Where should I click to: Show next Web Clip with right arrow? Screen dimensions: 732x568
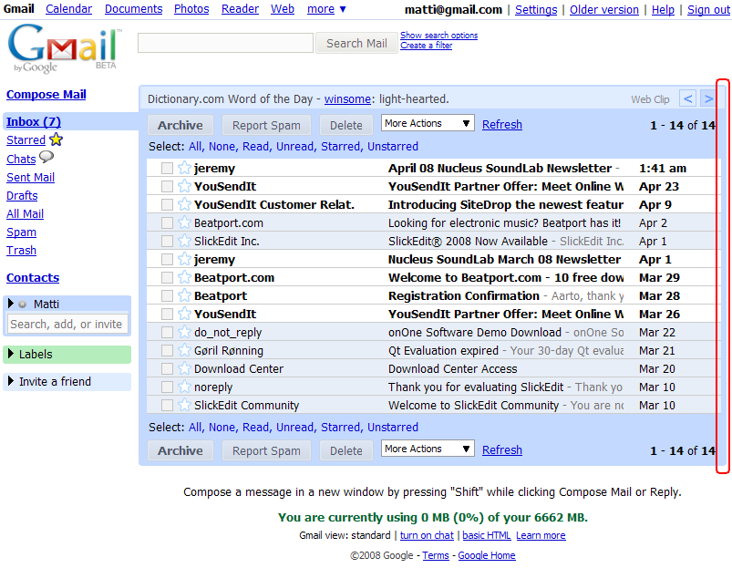(x=708, y=99)
